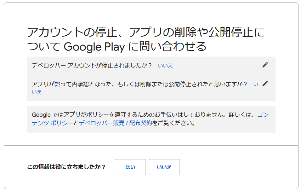Click pencil icon for app rejection question
The image size is (301, 193).
pos(265,83)
